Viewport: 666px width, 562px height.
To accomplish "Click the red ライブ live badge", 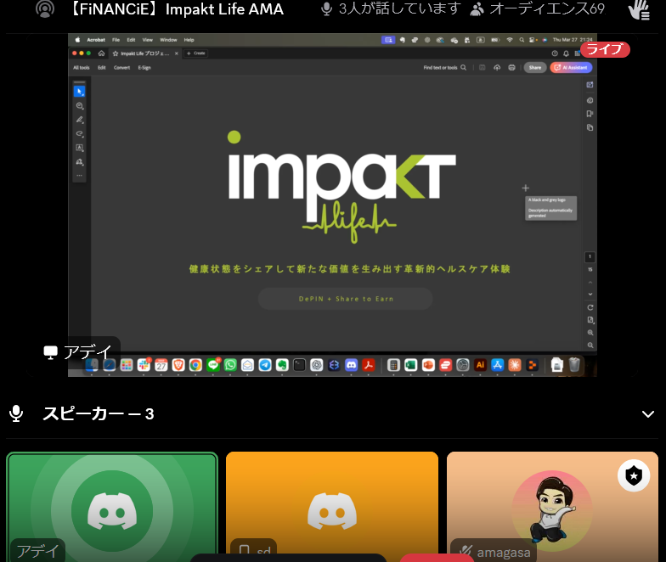I will pyautogui.click(x=605, y=49).
